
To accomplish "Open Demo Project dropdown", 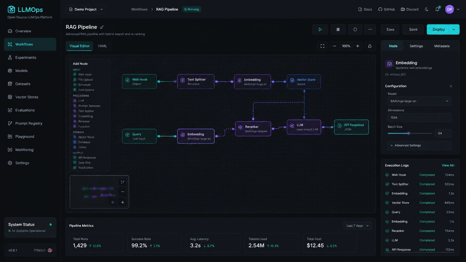I will pyautogui.click(x=86, y=9).
